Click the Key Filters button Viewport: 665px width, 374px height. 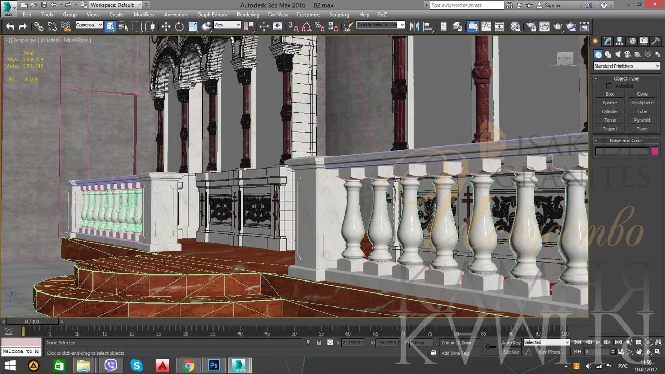tap(552, 352)
